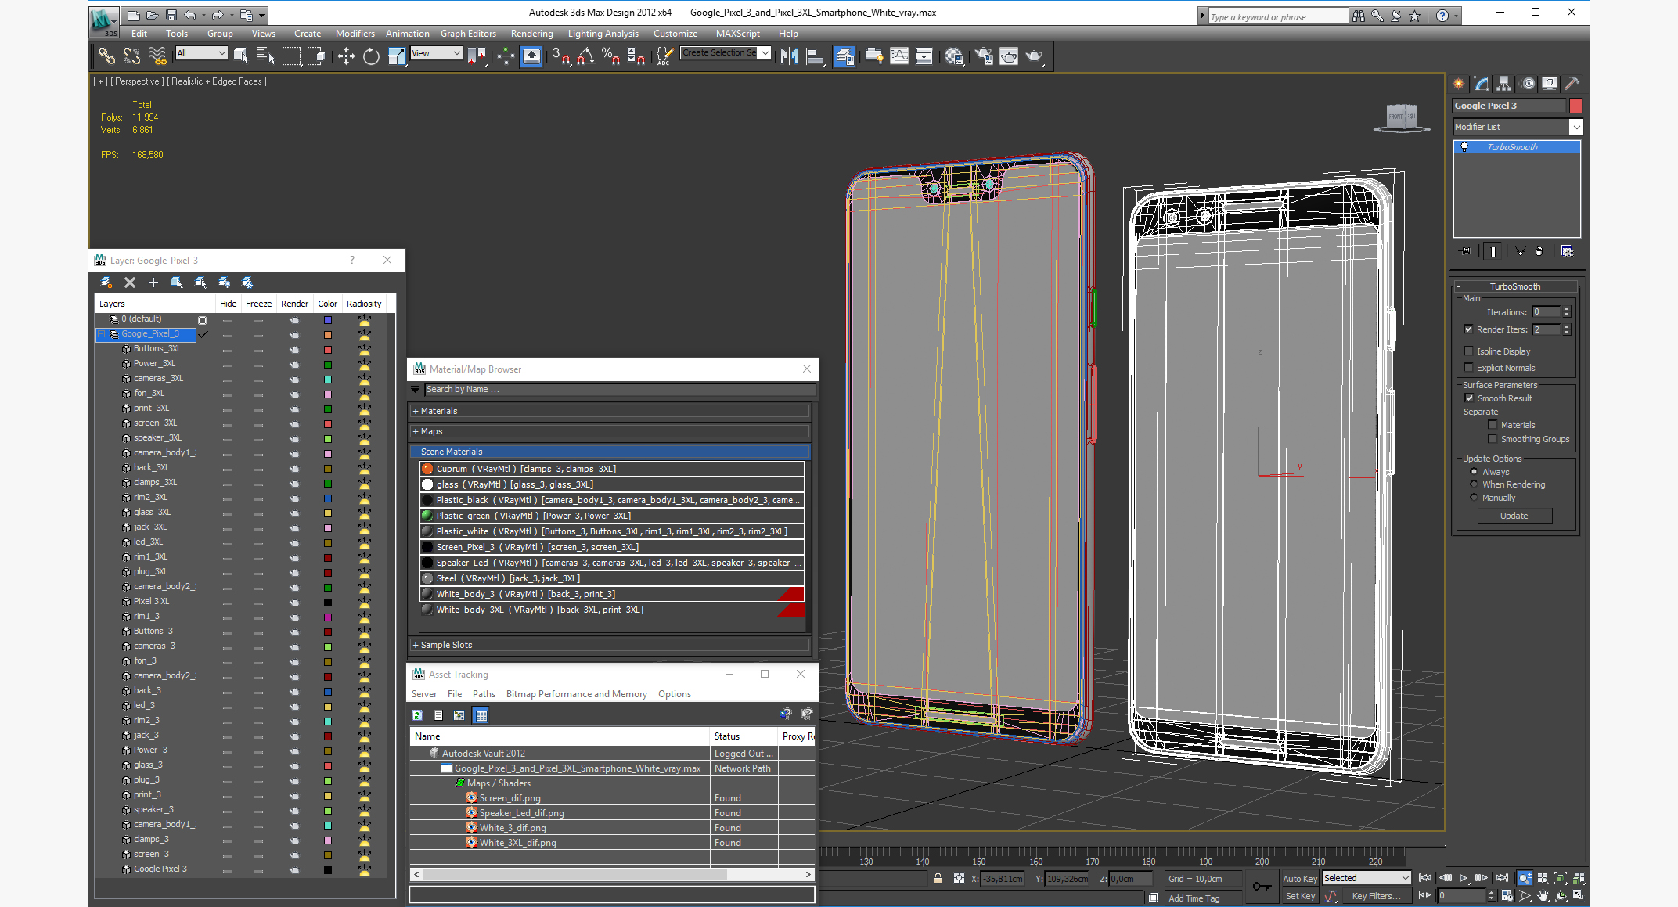This screenshot has width=1678, height=907.
Task: Enable Isoline Display checkbox
Action: (1469, 351)
